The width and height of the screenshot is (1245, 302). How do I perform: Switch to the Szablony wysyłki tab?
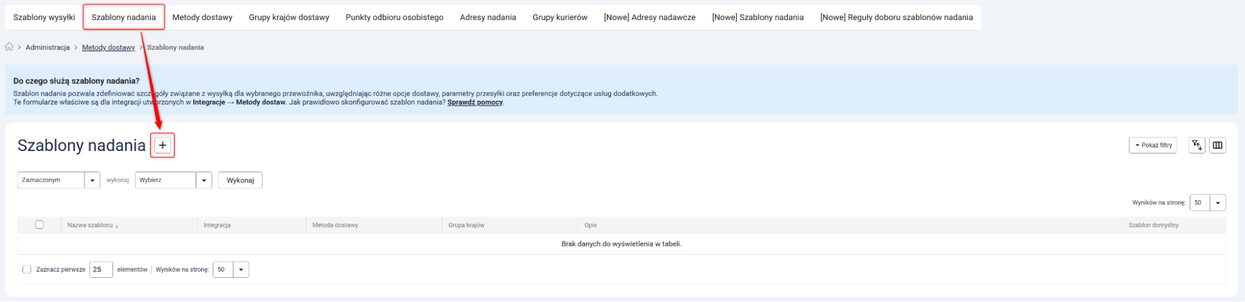pos(44,17)
